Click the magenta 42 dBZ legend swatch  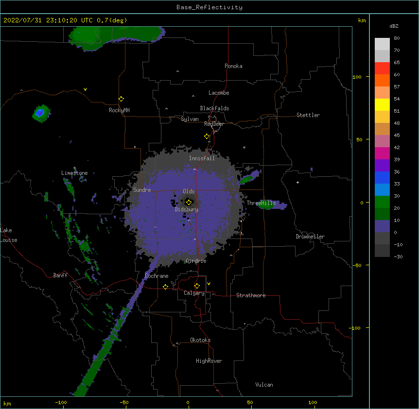[x=382, y=153]
